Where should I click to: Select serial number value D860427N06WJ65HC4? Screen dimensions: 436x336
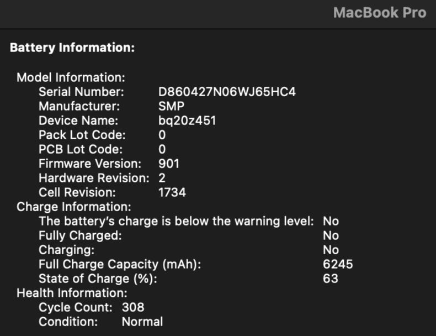[227, 92]
